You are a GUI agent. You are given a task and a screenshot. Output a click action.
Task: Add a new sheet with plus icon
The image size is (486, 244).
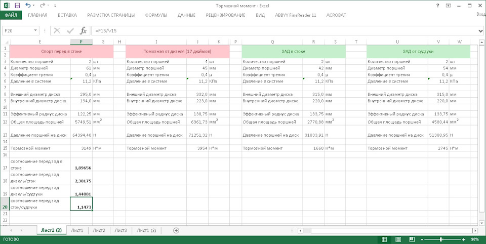(x=176, y=230)
